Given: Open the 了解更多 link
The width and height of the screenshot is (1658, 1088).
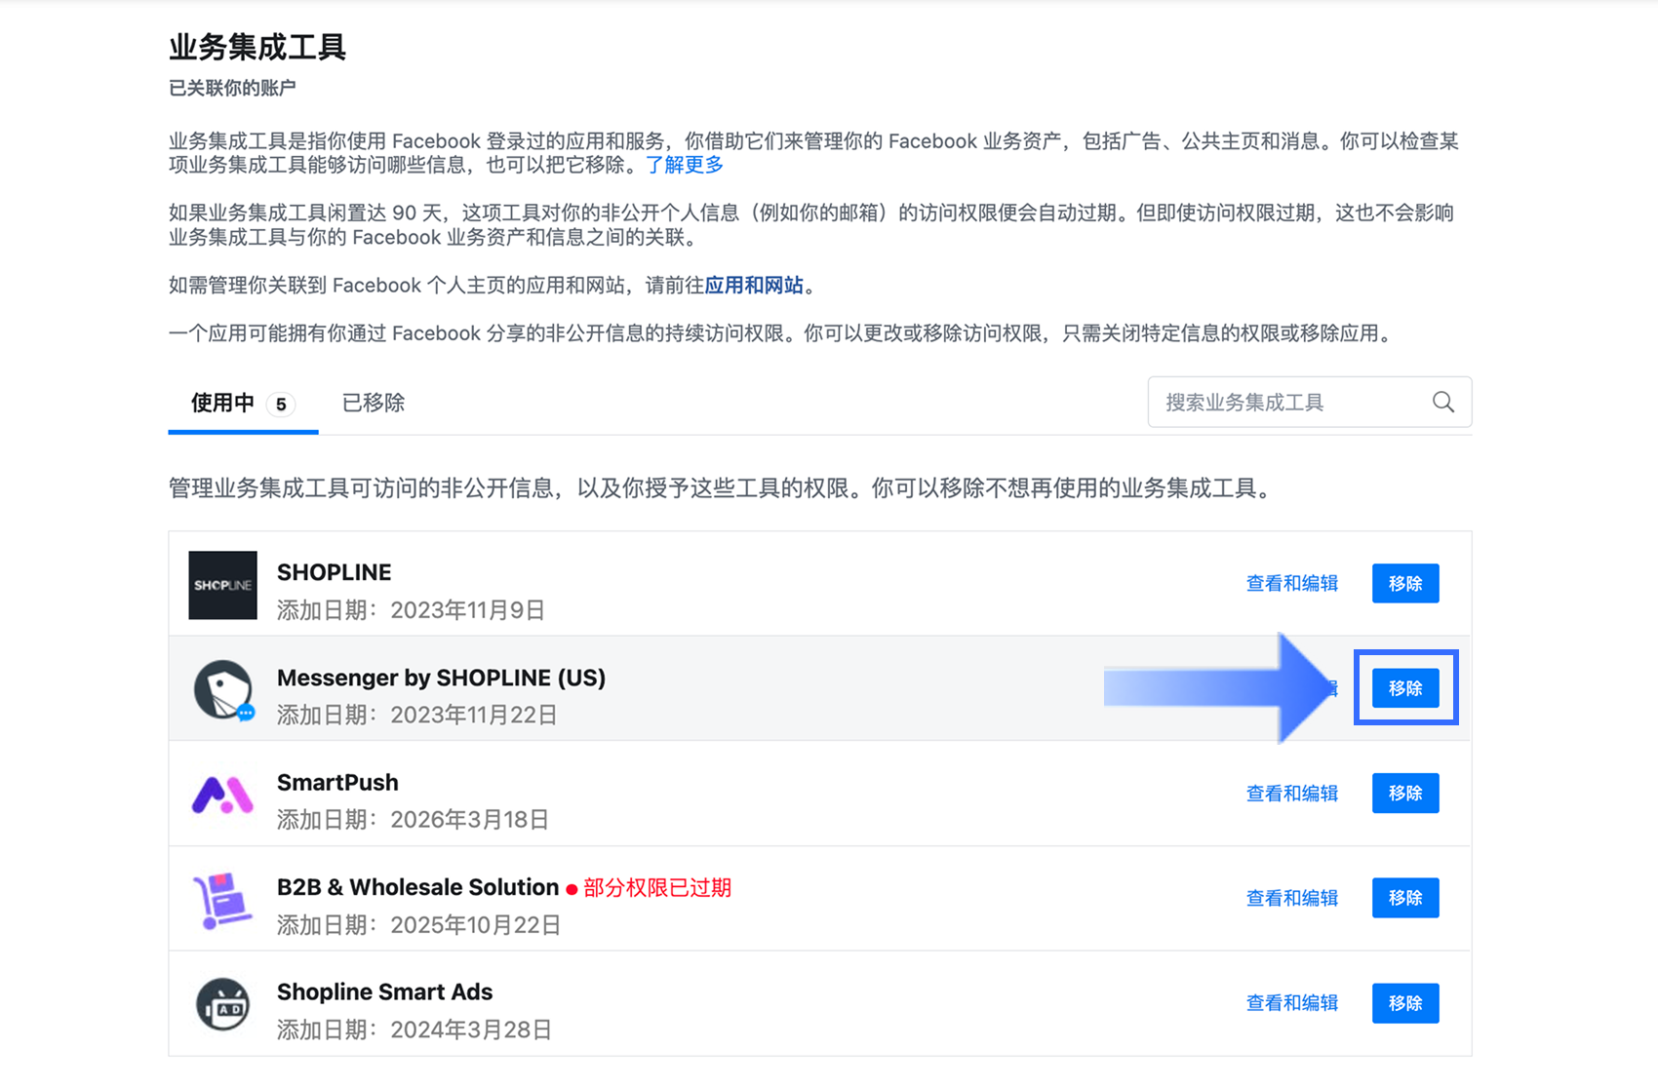Looking at the screenshot, I should (685, 165).
